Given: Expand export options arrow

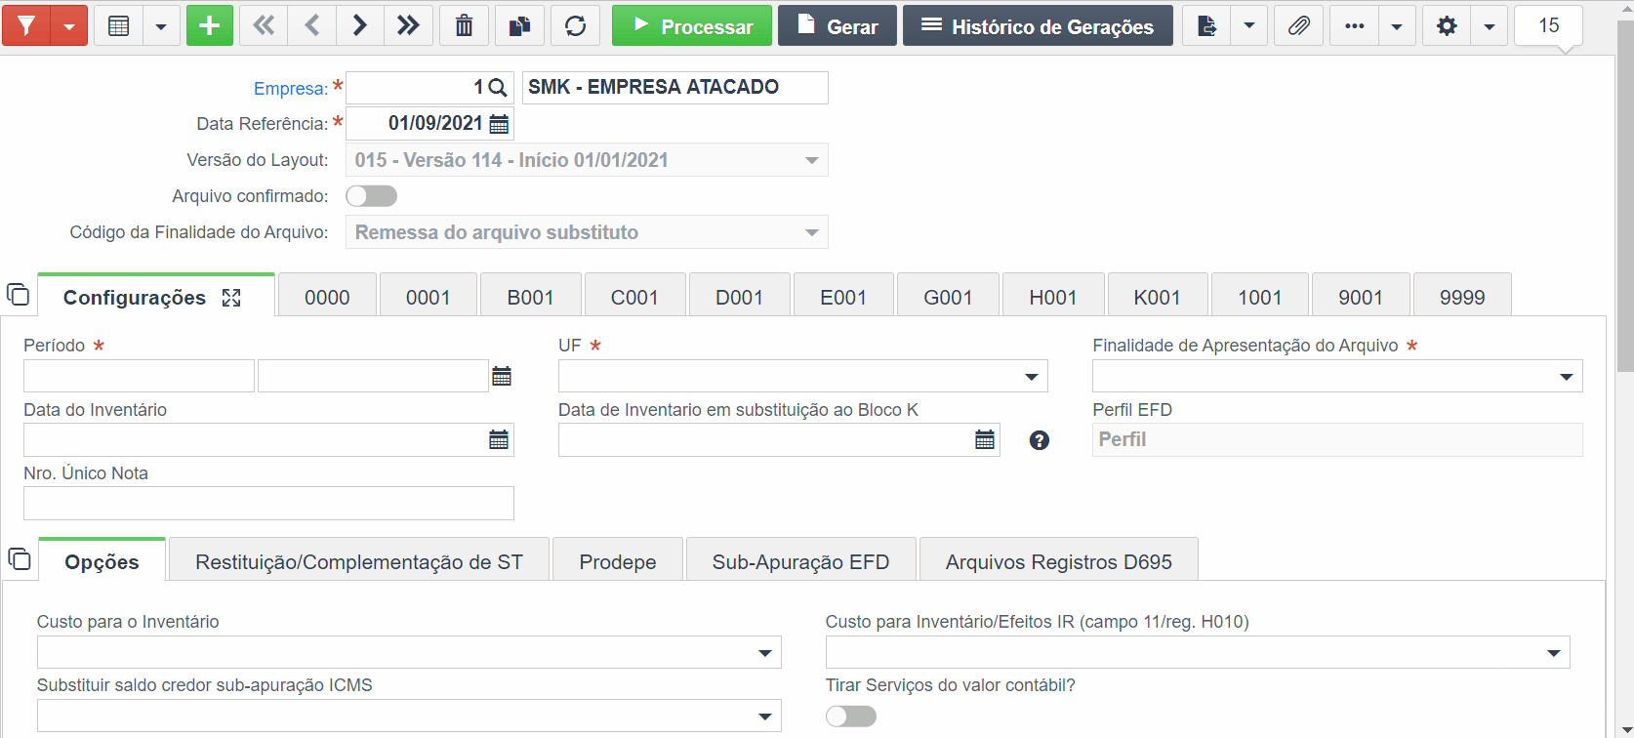Looking at the screenshot, I should 1249,26.
